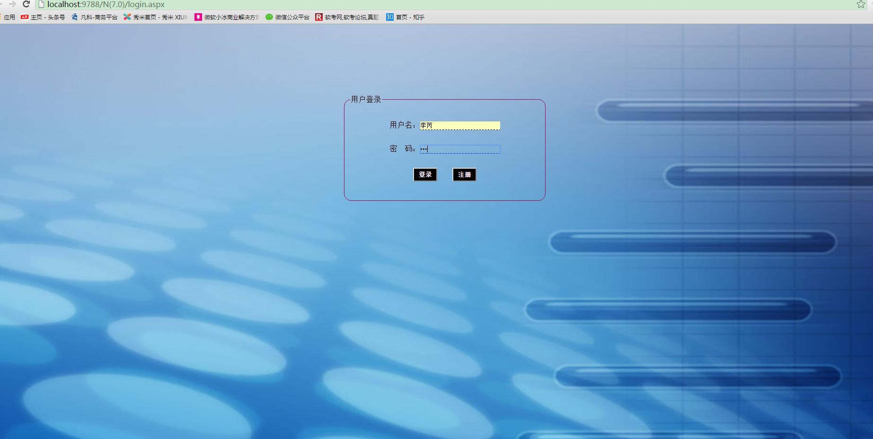The image size is (873, 439).
Task: Click the 用户名 label text
Action: pos(402,125)
